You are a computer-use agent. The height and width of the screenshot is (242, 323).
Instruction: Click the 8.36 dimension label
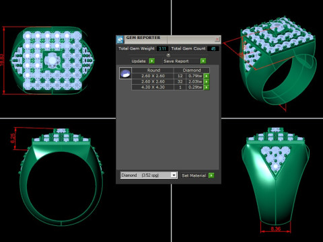point(275,229)
